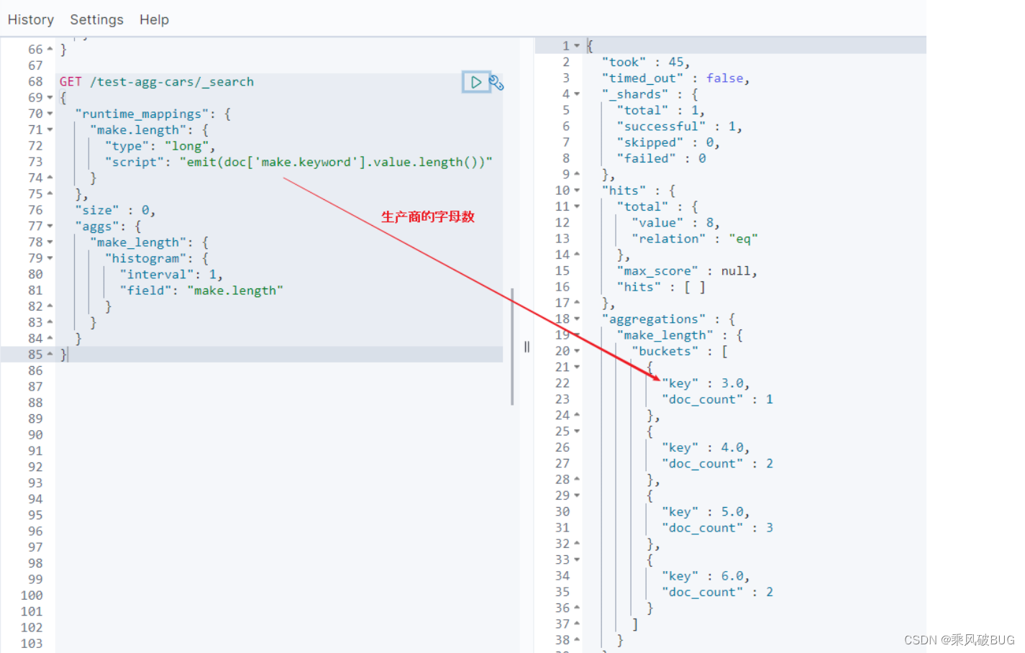Click the fold marker at response line 9
This screenshot has height=653, width=1025.
click(x=577, y=174)
